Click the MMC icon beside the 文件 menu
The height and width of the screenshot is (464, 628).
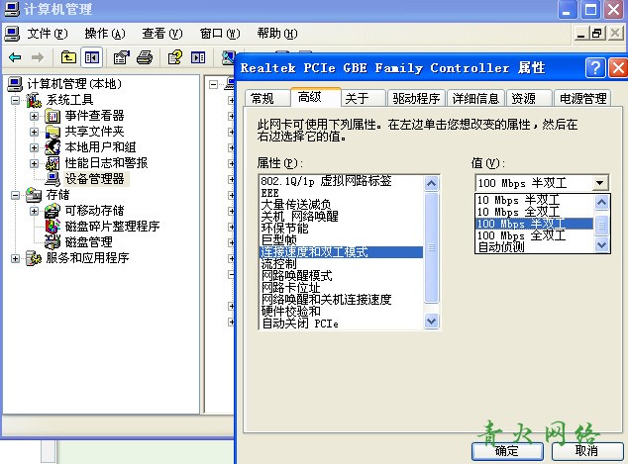12,34
